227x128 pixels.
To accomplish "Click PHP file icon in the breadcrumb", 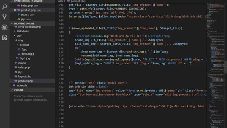I will tap(68, 1).
